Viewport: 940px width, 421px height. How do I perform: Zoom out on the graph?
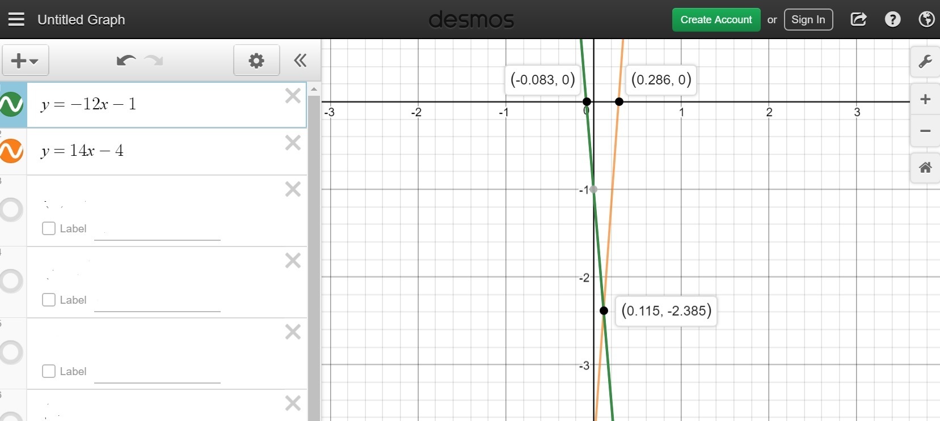pos(925,131)
